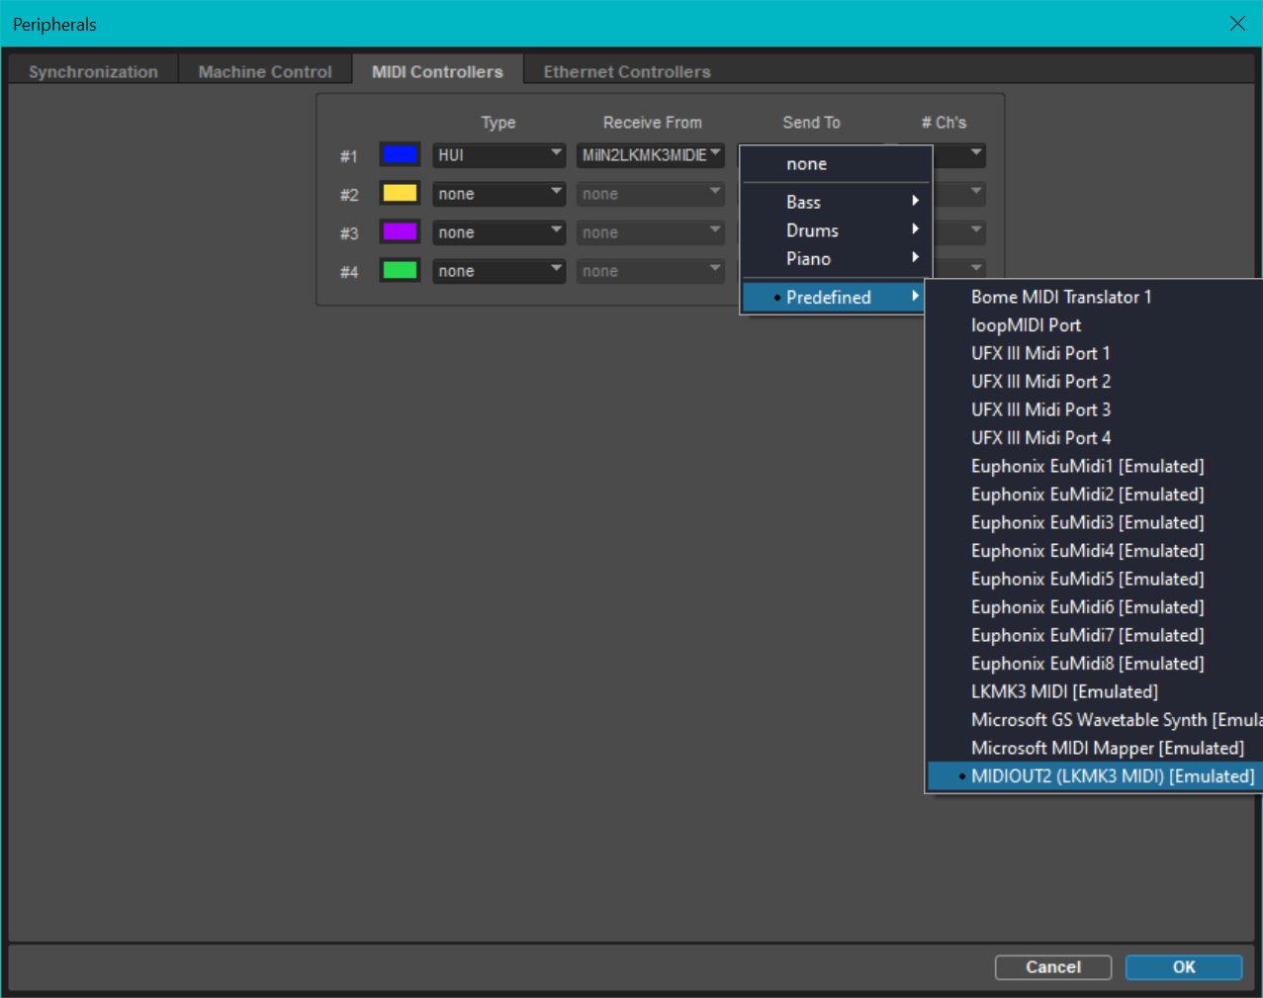This screenshot has width=1263, height=998.
Task: Open the HUI Type dropdown for row #1
Action: [498, 155]
